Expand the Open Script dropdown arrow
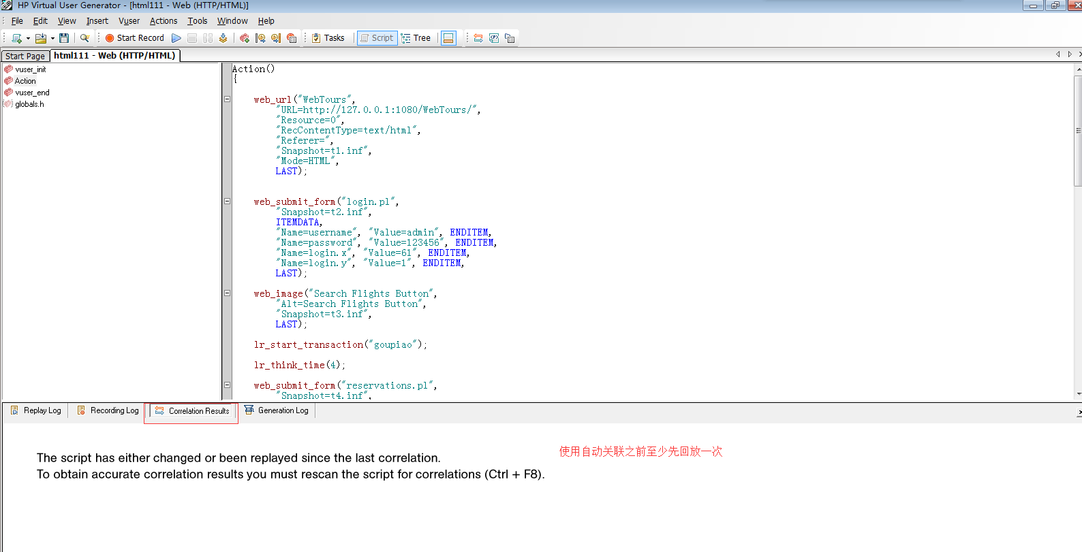 click(52, 38)
